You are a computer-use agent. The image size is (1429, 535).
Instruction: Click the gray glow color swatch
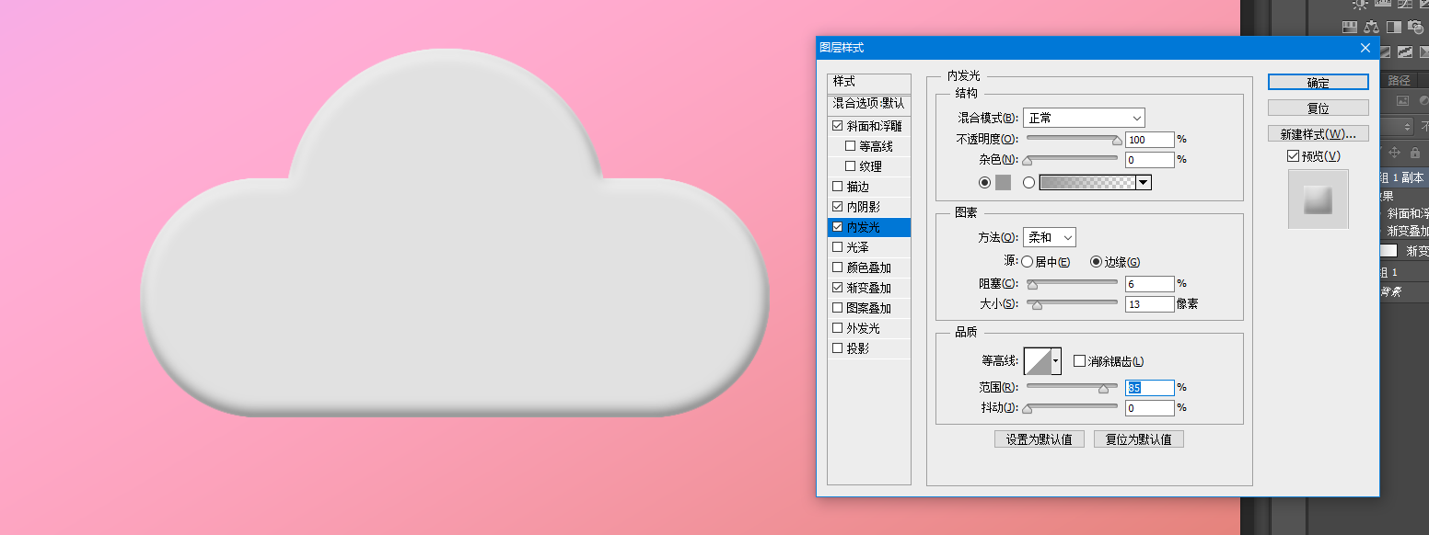[x=1003, y=182]
